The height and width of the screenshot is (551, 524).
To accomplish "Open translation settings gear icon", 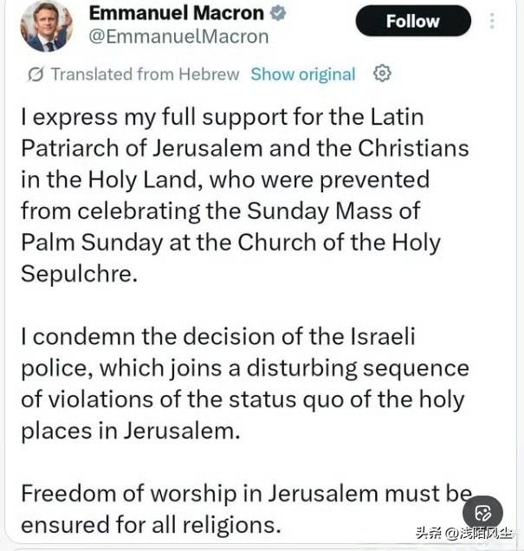I will (382, 74).
